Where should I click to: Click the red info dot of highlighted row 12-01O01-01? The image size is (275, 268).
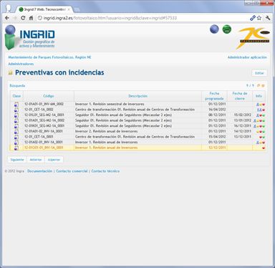pos(264,148)
